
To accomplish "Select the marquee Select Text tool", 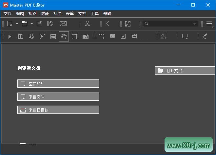I will point(75,36).
